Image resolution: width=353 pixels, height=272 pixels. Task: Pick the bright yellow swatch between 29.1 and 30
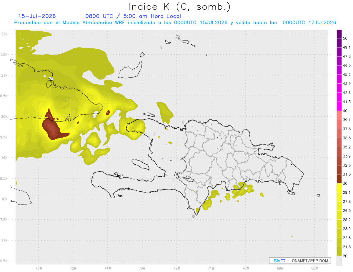pyautogui.click(x=339, y=188)
